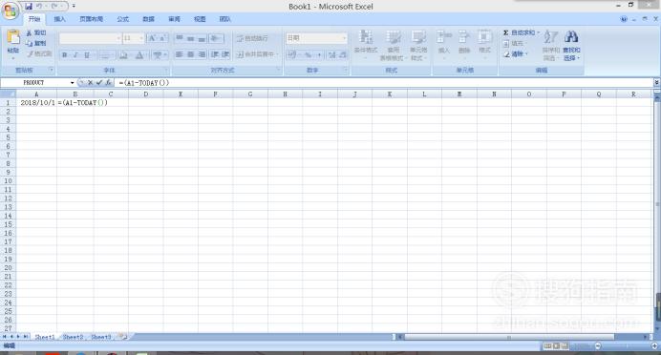Open the Name Box dropdown arrow
Viewport: 661px width, 355px height.
click(72, 83)
